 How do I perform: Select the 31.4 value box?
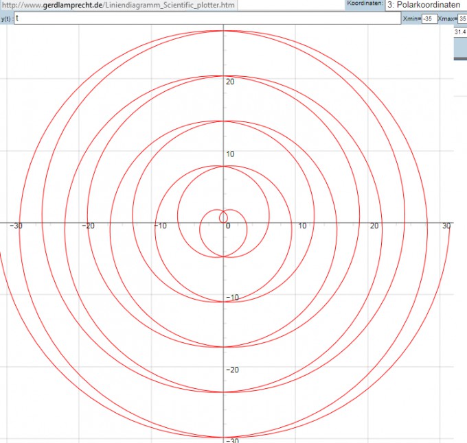pyautogui.click(x=460, y=32)
